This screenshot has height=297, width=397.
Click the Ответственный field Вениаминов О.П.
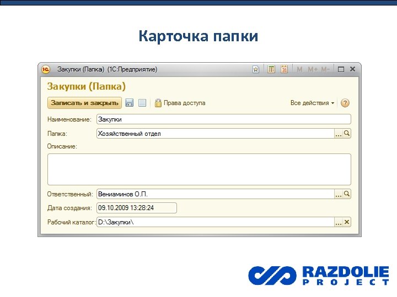(216, 194)
